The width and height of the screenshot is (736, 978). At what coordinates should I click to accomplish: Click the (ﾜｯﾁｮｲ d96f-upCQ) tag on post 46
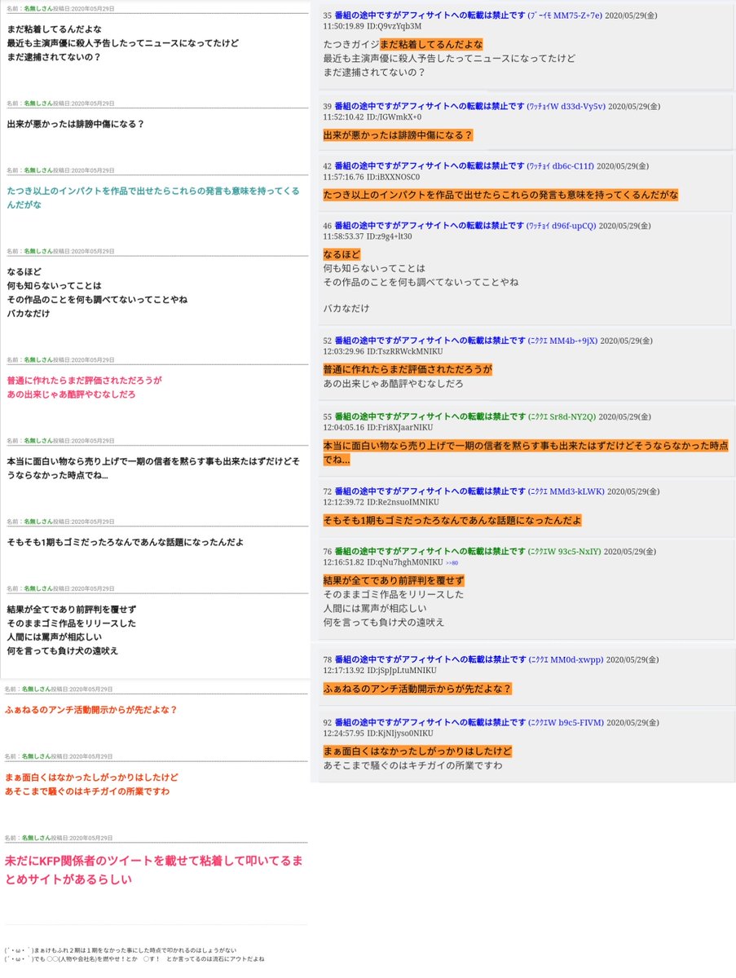click(562, 226)
